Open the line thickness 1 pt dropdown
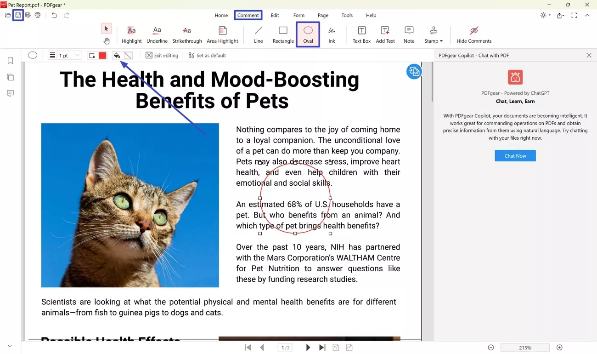This screenshot has width=597, height=354. 65,55
